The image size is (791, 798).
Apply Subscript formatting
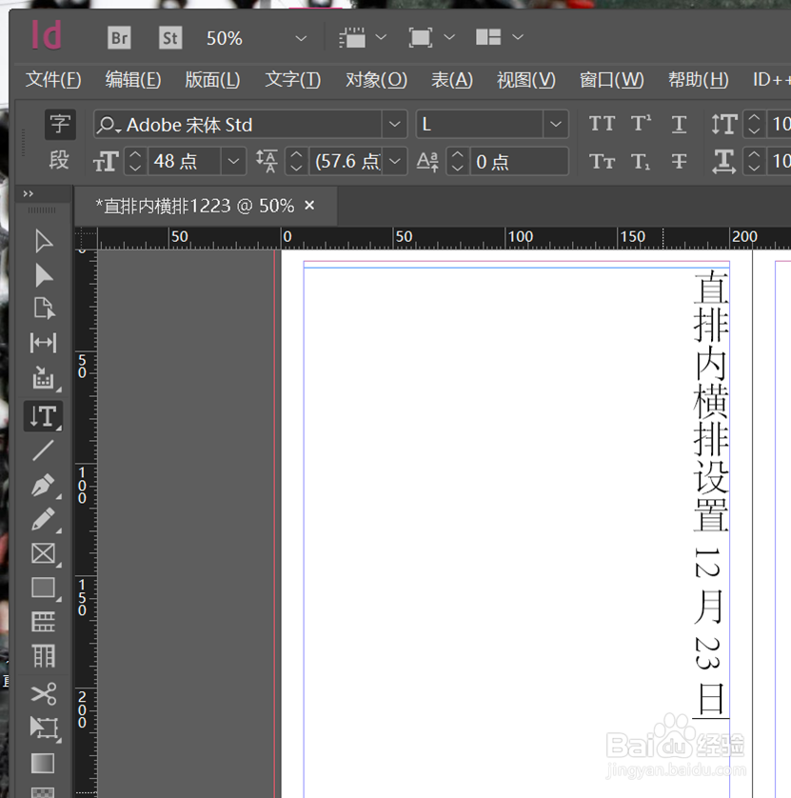(x=641, y=162)
